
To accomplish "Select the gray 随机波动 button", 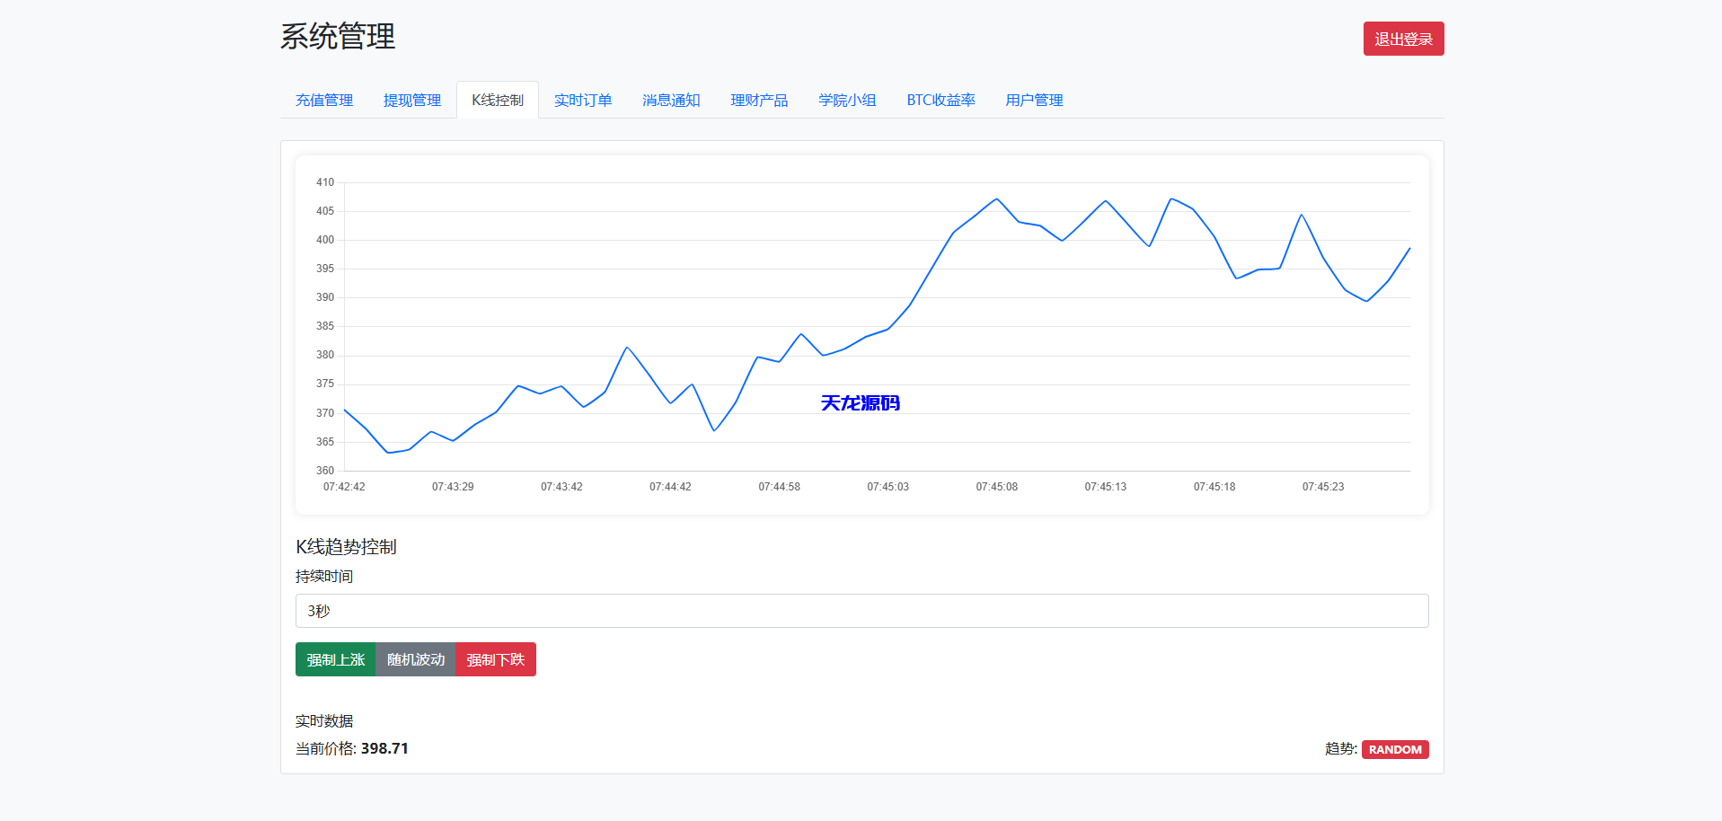I will pos(416,659).
